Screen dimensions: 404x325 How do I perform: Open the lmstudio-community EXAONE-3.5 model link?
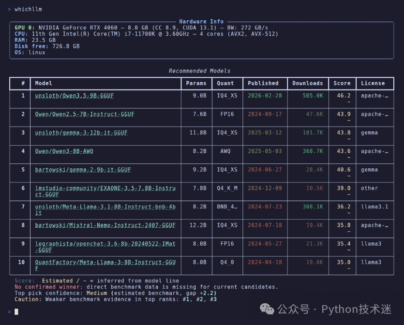point(105,192)
